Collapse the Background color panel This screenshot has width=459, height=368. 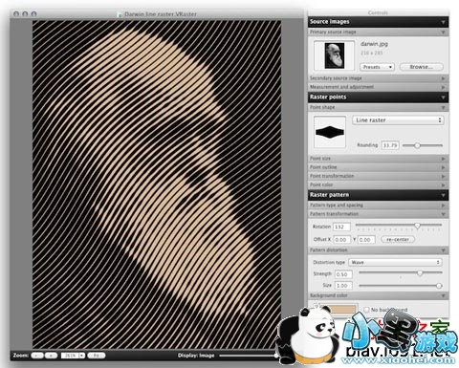pos(378,295)
